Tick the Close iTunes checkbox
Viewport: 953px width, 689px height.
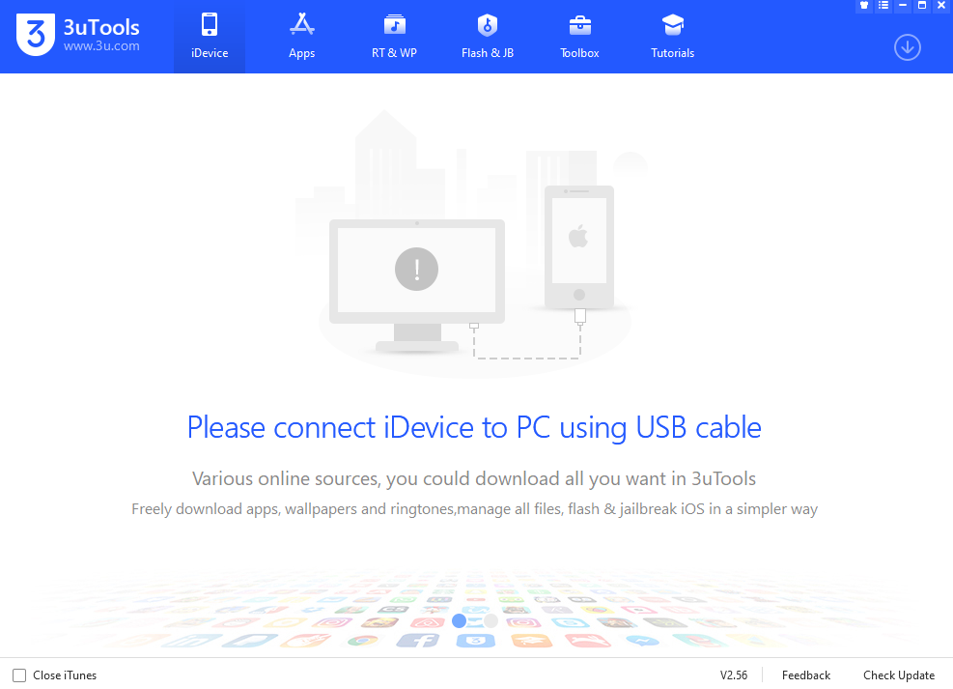(19, 675)
